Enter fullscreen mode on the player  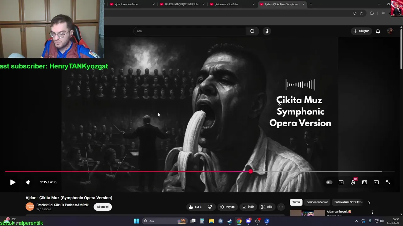tap(388, 182)
